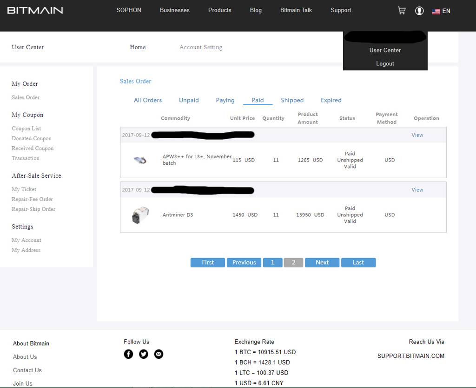Click the User Center page title
This screenshot has width=476, height=388.
27,47
